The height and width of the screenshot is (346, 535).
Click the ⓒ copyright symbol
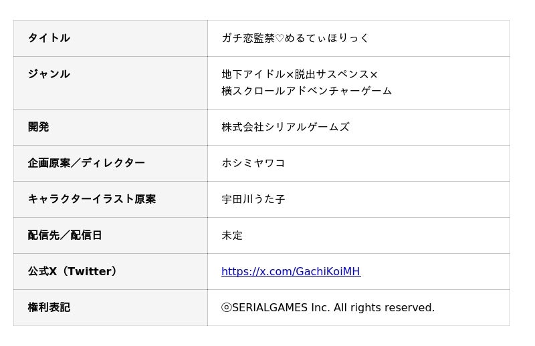pos(226,307)
